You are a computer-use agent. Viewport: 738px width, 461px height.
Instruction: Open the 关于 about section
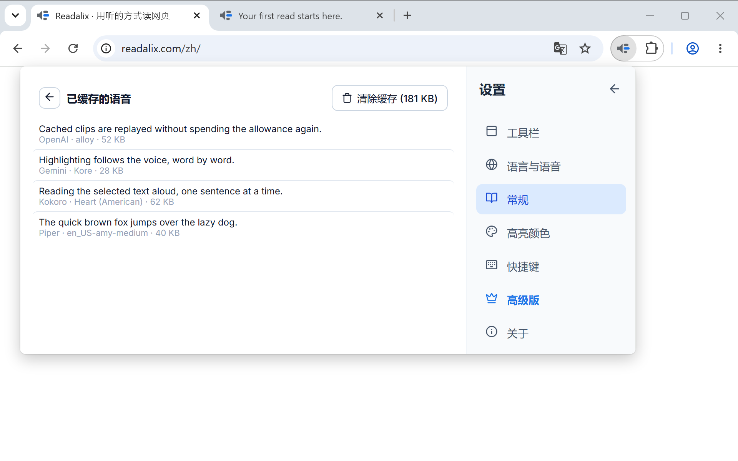551,333
